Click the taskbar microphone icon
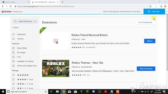168x94 pixels. point(46,92)
